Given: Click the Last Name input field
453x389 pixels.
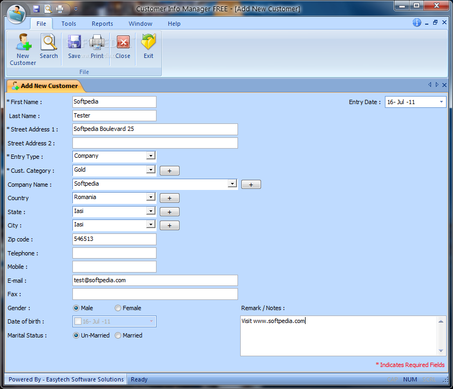Looking at the screenshot, I should 114,116.
